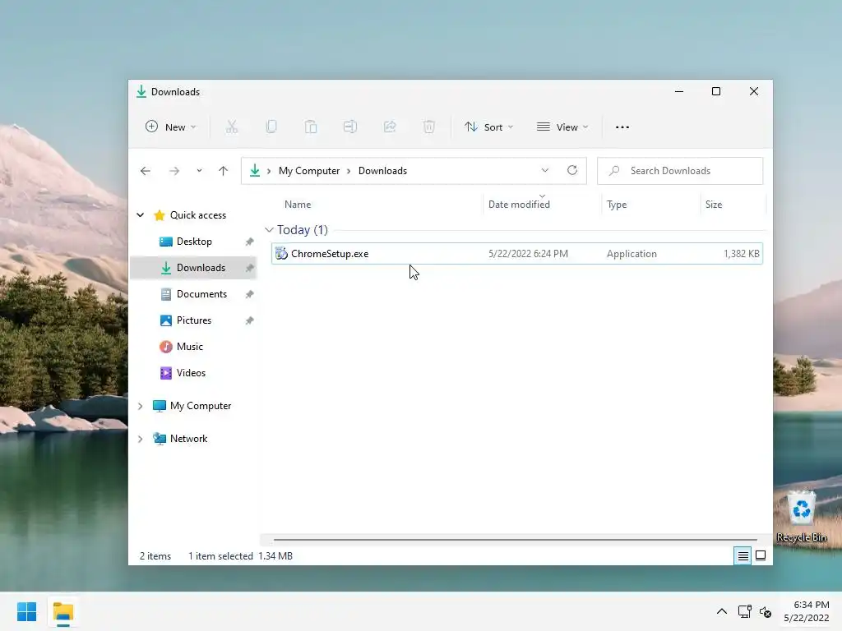Collapse the Today (1) group
This screenshot has width=842, height=631.
(x=269, y=230)
